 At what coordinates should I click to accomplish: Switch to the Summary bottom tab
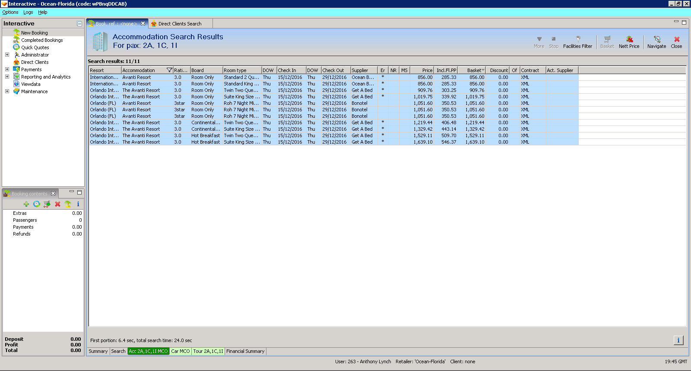[x=98, y=351]
